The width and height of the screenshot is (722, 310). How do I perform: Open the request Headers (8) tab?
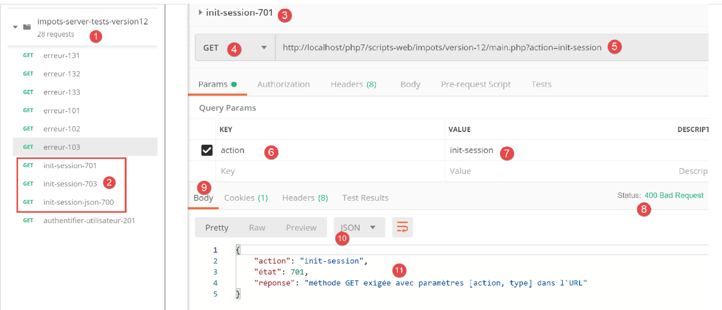click(x=353, y=84)
